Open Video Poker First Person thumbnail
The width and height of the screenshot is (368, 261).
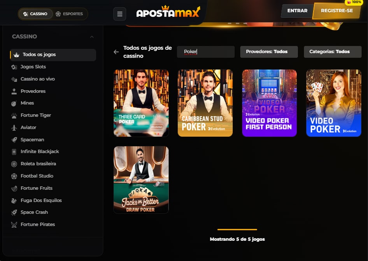270,103
